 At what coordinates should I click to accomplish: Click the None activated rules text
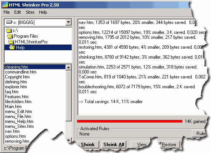(84, 134)
